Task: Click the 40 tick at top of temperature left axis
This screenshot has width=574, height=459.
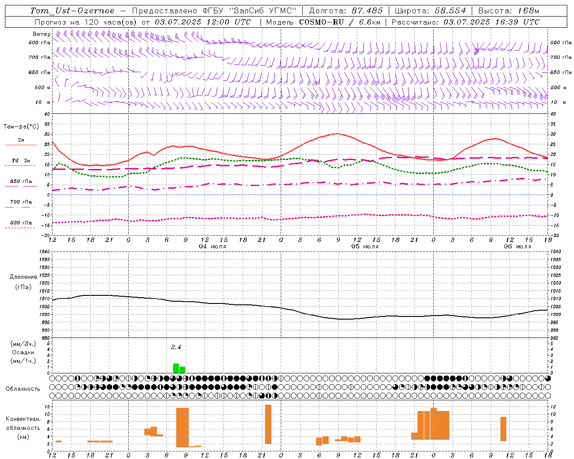Action: tap(47, 114)
